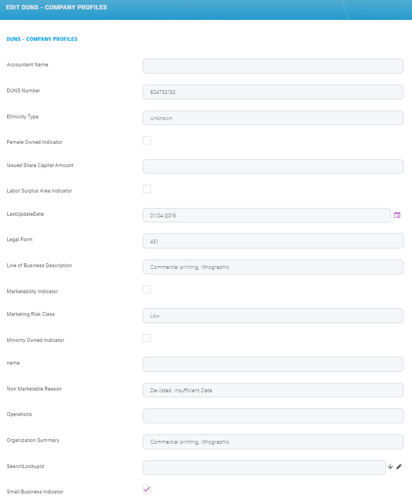Select the Line of Business Description field
The height and width of the screenshot is (504, 412).
click(x=273, y=267)
